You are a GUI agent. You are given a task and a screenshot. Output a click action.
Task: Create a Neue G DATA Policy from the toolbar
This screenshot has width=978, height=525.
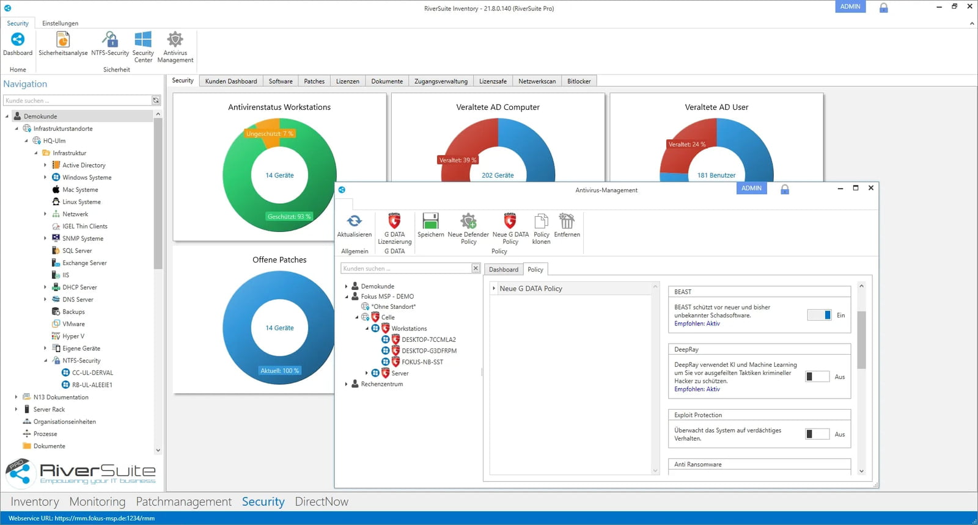(x=510, y=229)
